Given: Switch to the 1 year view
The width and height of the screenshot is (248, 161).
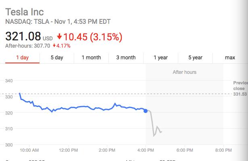Looking at the screenshot, I should (160, 57).
